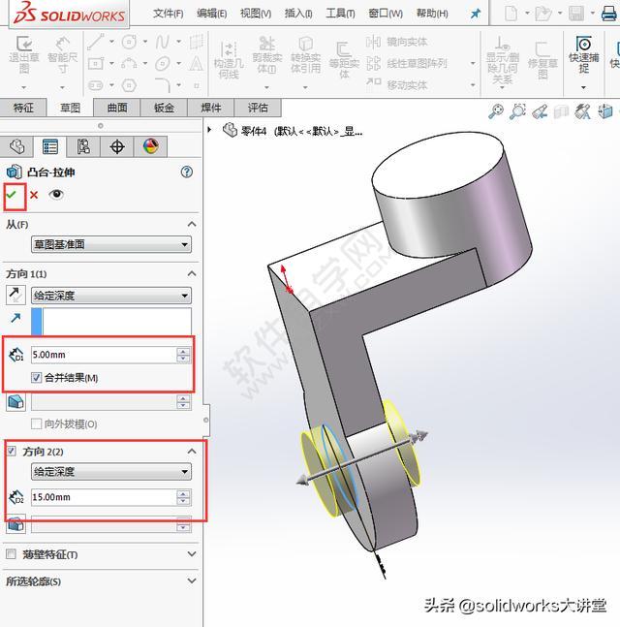Image resolution: width=620 pixels, height=627 pixels.
Task: Open the FeatureManager design tree tab
Action: tap(16, 146)
